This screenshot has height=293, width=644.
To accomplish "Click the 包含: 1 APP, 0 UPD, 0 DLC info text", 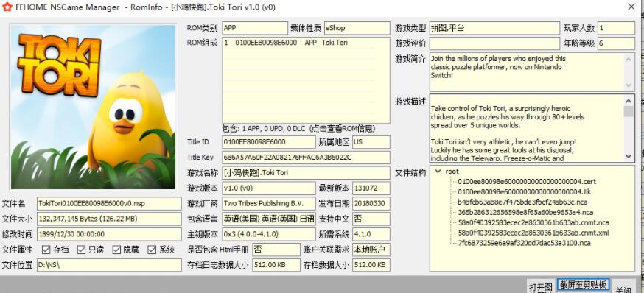I will coord(298,128).
